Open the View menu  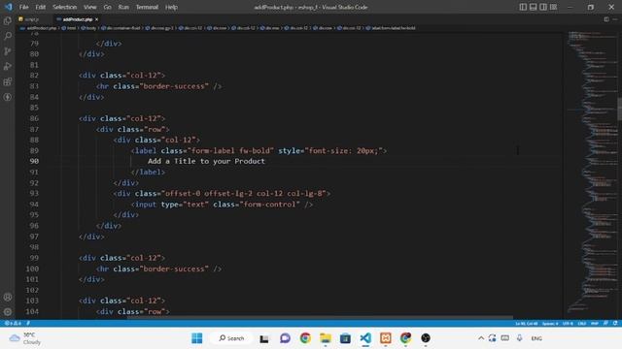point(90,7)
